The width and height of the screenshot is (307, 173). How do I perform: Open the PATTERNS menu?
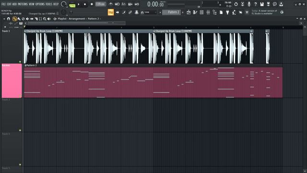coord(23,4)
